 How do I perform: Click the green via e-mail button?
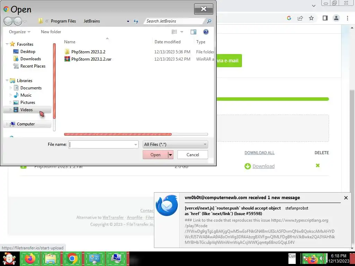point(229,61)
